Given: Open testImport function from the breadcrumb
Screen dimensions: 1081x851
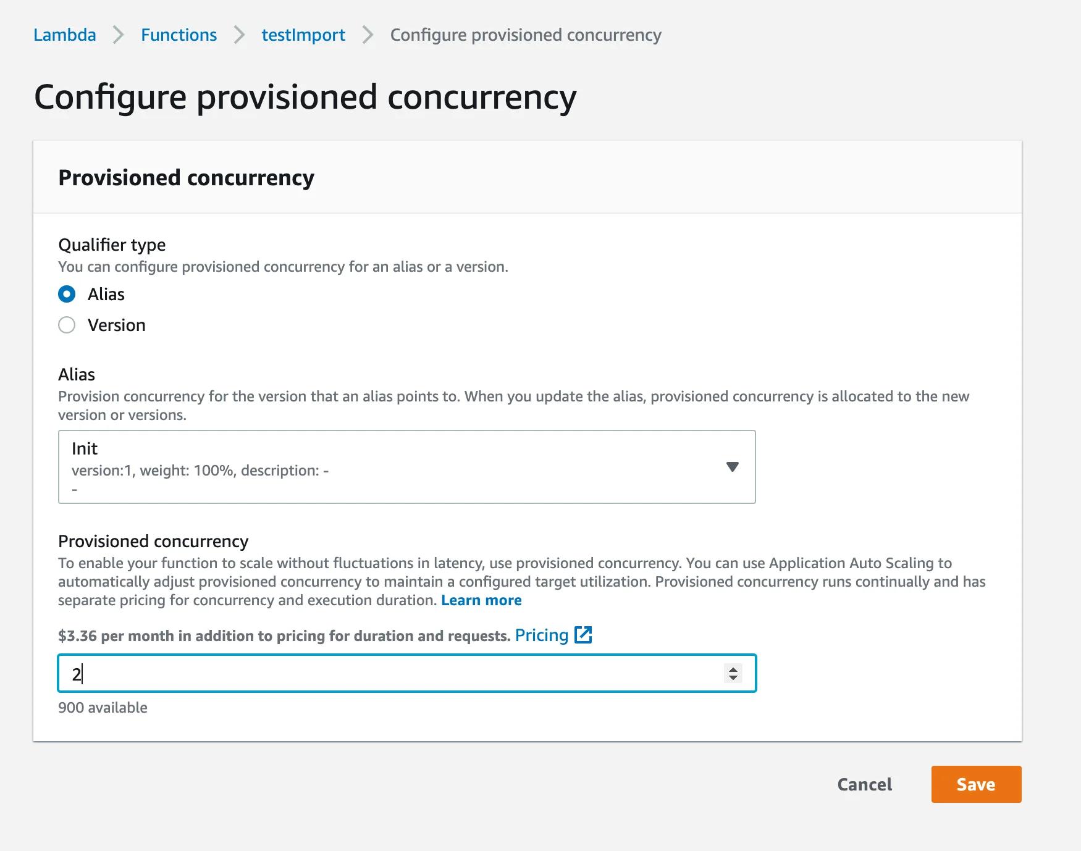Looking at the screenshot, I should tap(303, 35).
